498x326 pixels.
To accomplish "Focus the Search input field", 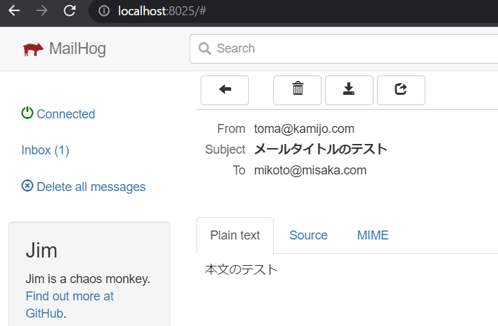I will pos(344,49).
